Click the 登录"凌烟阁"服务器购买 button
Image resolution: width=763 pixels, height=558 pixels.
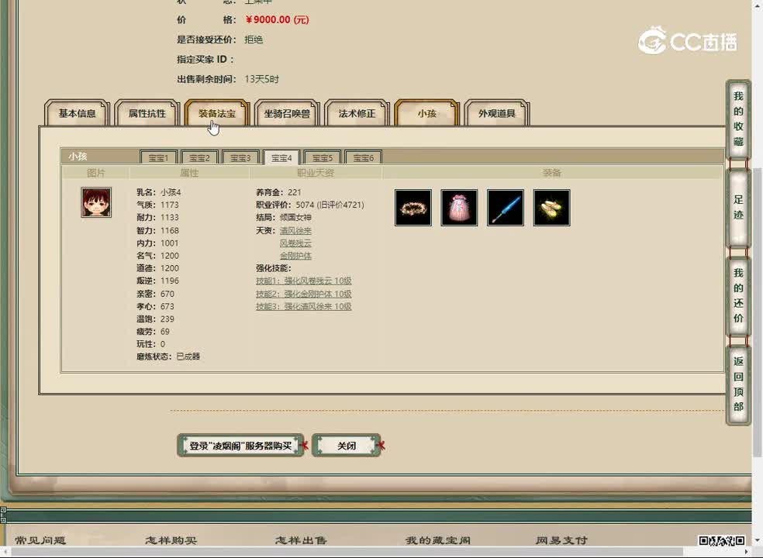[240, 446]
